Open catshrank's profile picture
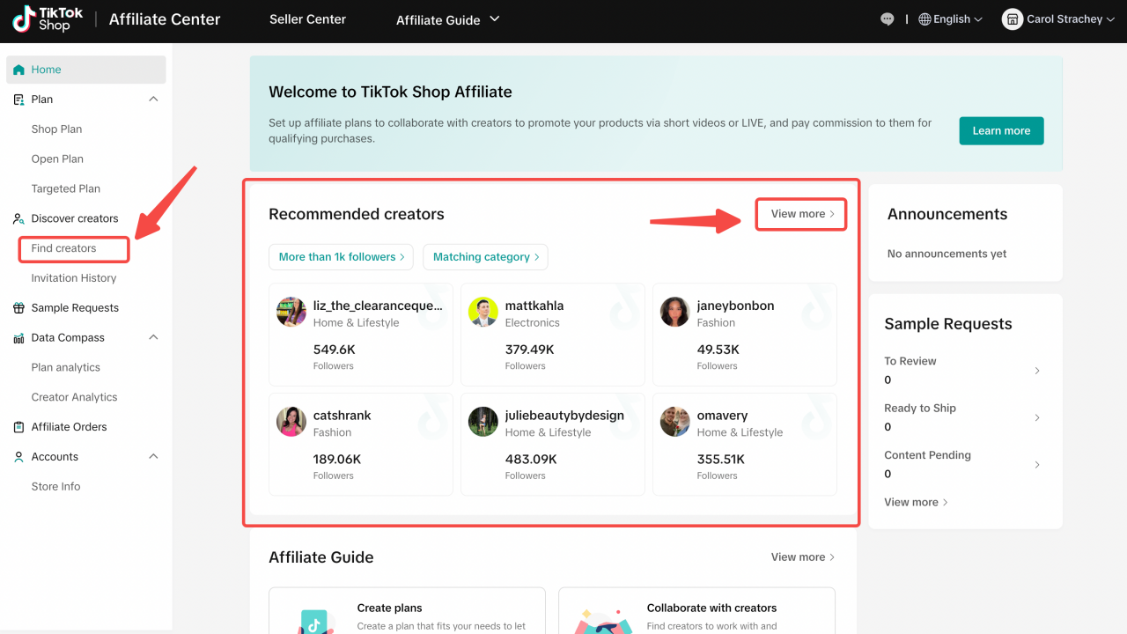1127x634 pixels. tap(291, 422)
